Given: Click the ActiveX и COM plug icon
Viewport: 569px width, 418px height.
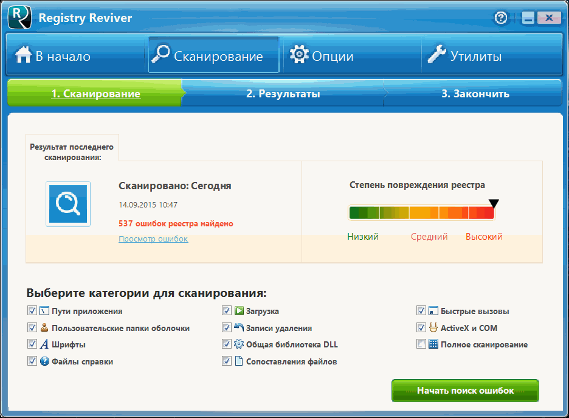Looking at the screenshot, I should click(x=433, y=327).
